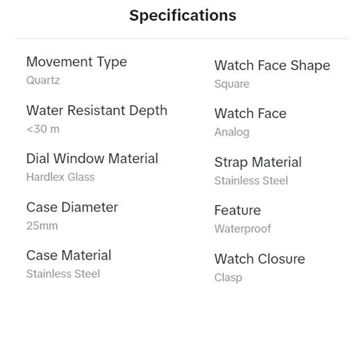Click the Dial Window Material label
The image size is (361, 361).
pyautogui.click(x=92, y=159)
